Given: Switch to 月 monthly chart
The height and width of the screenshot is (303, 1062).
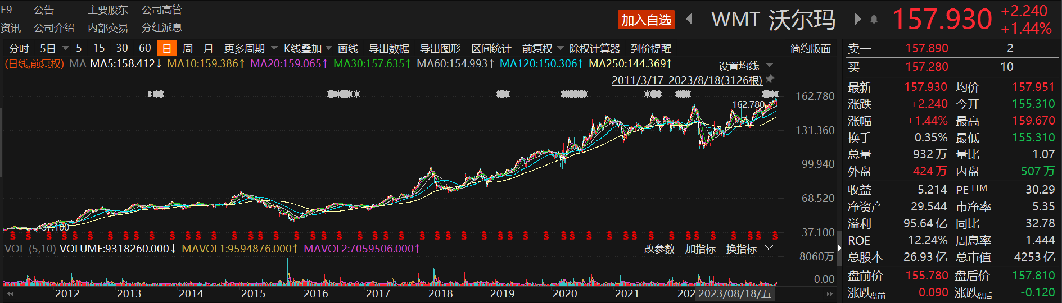Looking at the screenshot, I should click(x=209, y=48).
